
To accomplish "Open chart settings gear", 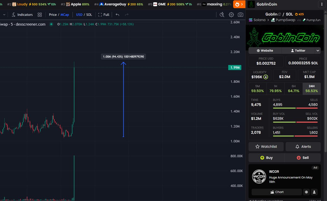I will 231,15.
